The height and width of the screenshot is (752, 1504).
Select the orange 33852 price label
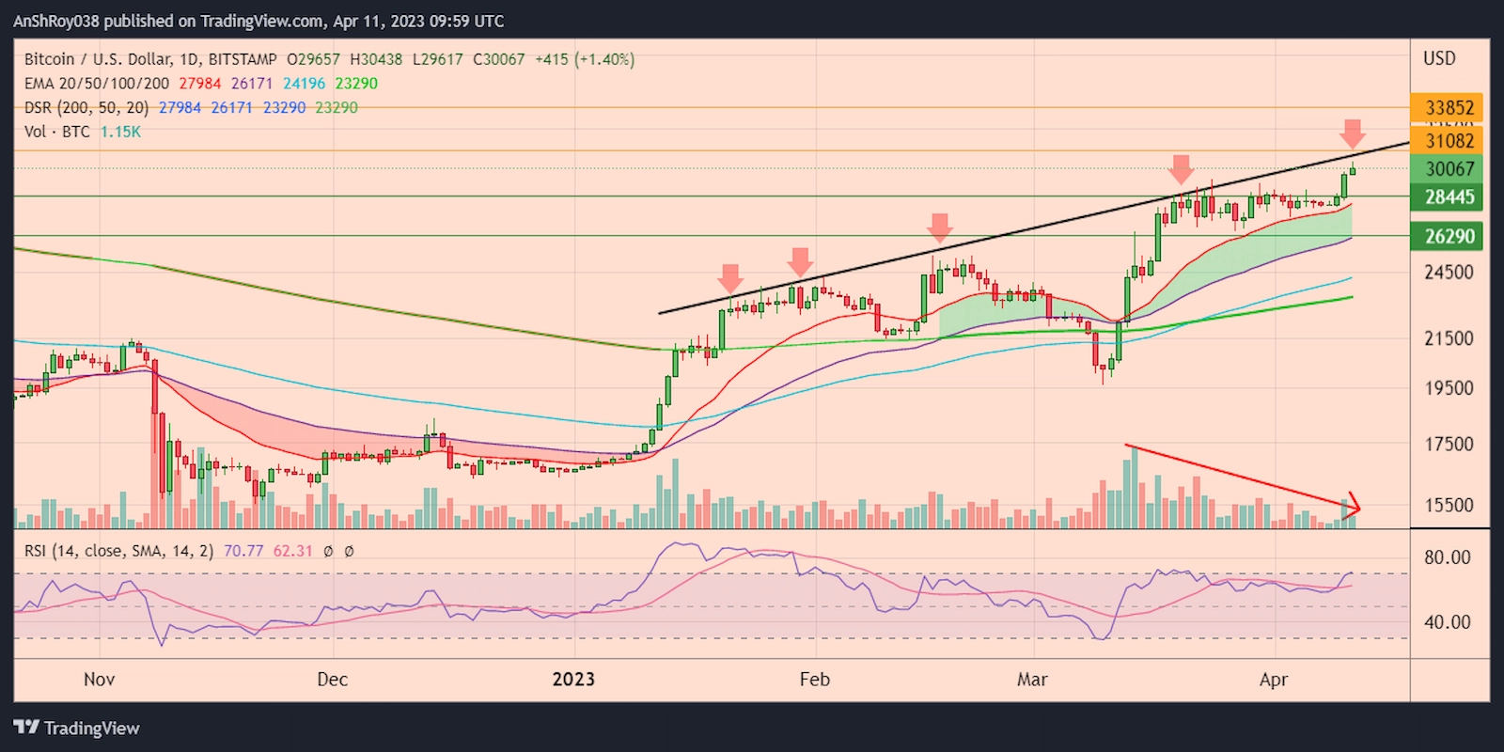[1448, 108]
